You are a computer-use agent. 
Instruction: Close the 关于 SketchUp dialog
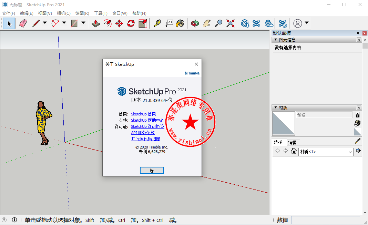196,64
